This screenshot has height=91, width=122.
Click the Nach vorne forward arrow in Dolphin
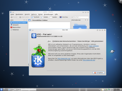tap(24, 17)
